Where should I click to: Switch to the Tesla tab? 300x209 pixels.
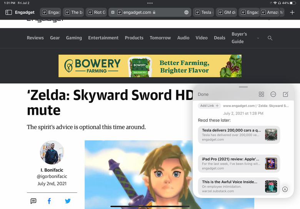pyautogui.click(x=203, y=12)
